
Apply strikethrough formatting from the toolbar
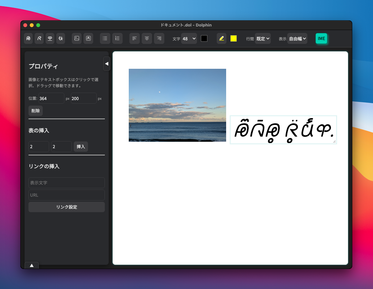[x=60, y=38]
